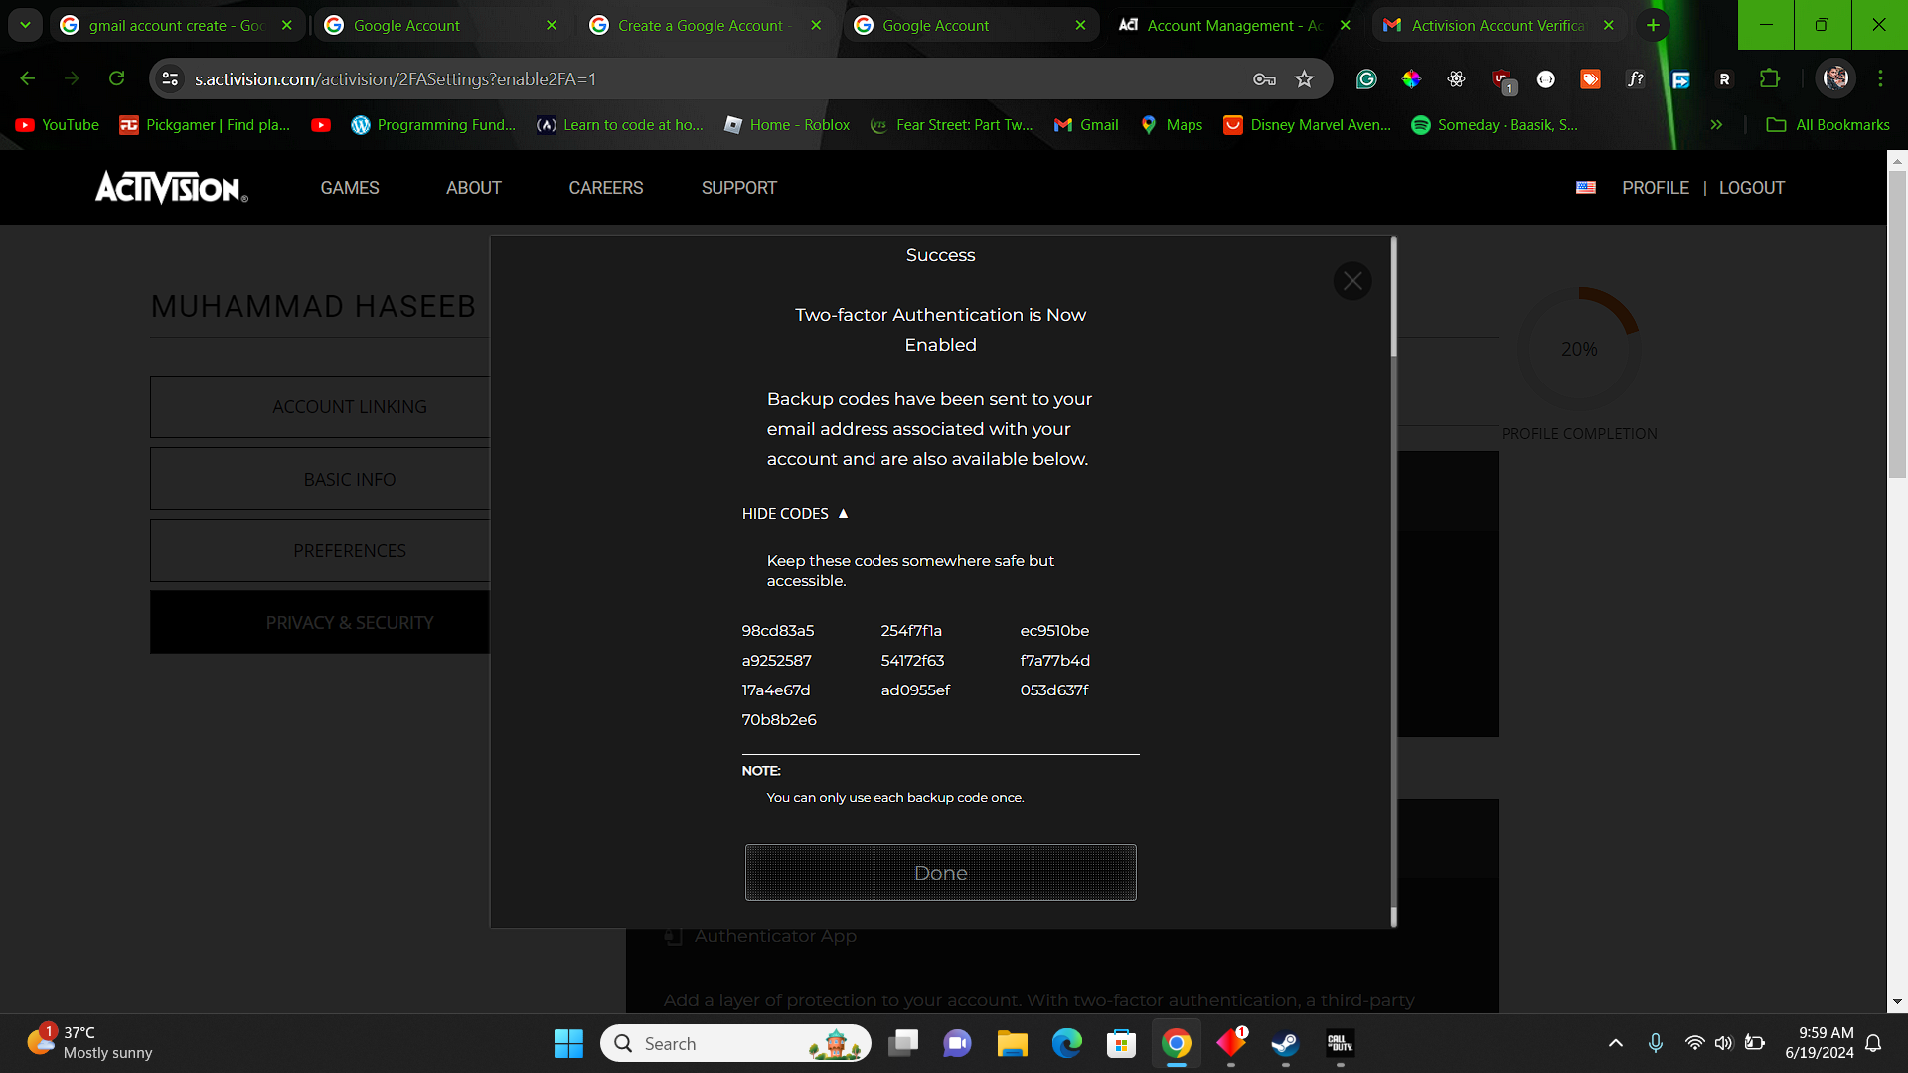Open the Chrome extensions puzzle icon
Viewport: 1908px width, 1073px height.
coord(1770,79)
